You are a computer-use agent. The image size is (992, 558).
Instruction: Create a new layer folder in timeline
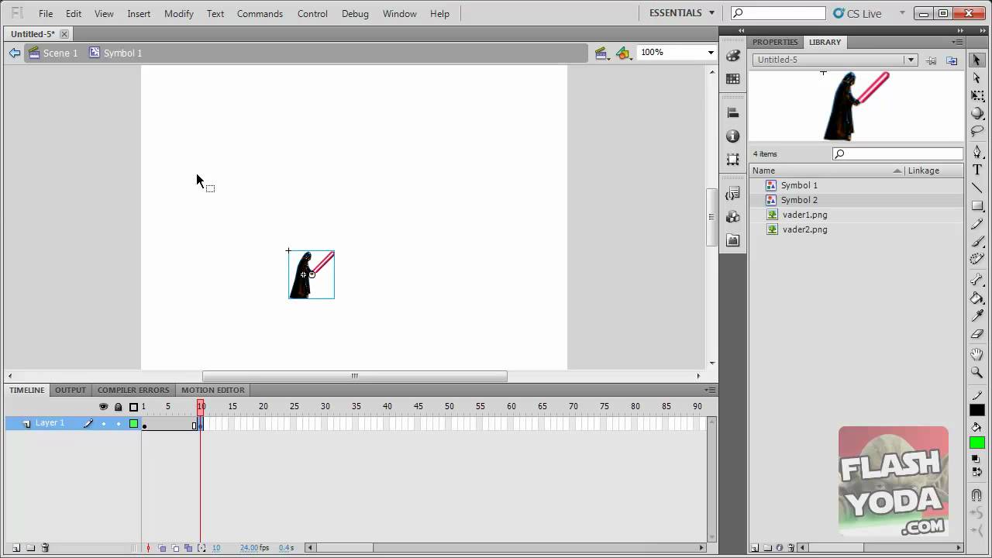30,548
